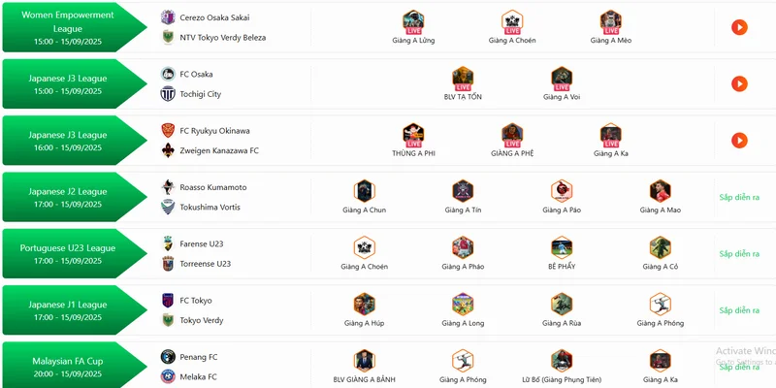Open Giàng A Lửng live commentator avatar
This screenshot has height=388, width=776.
[413, 22]
